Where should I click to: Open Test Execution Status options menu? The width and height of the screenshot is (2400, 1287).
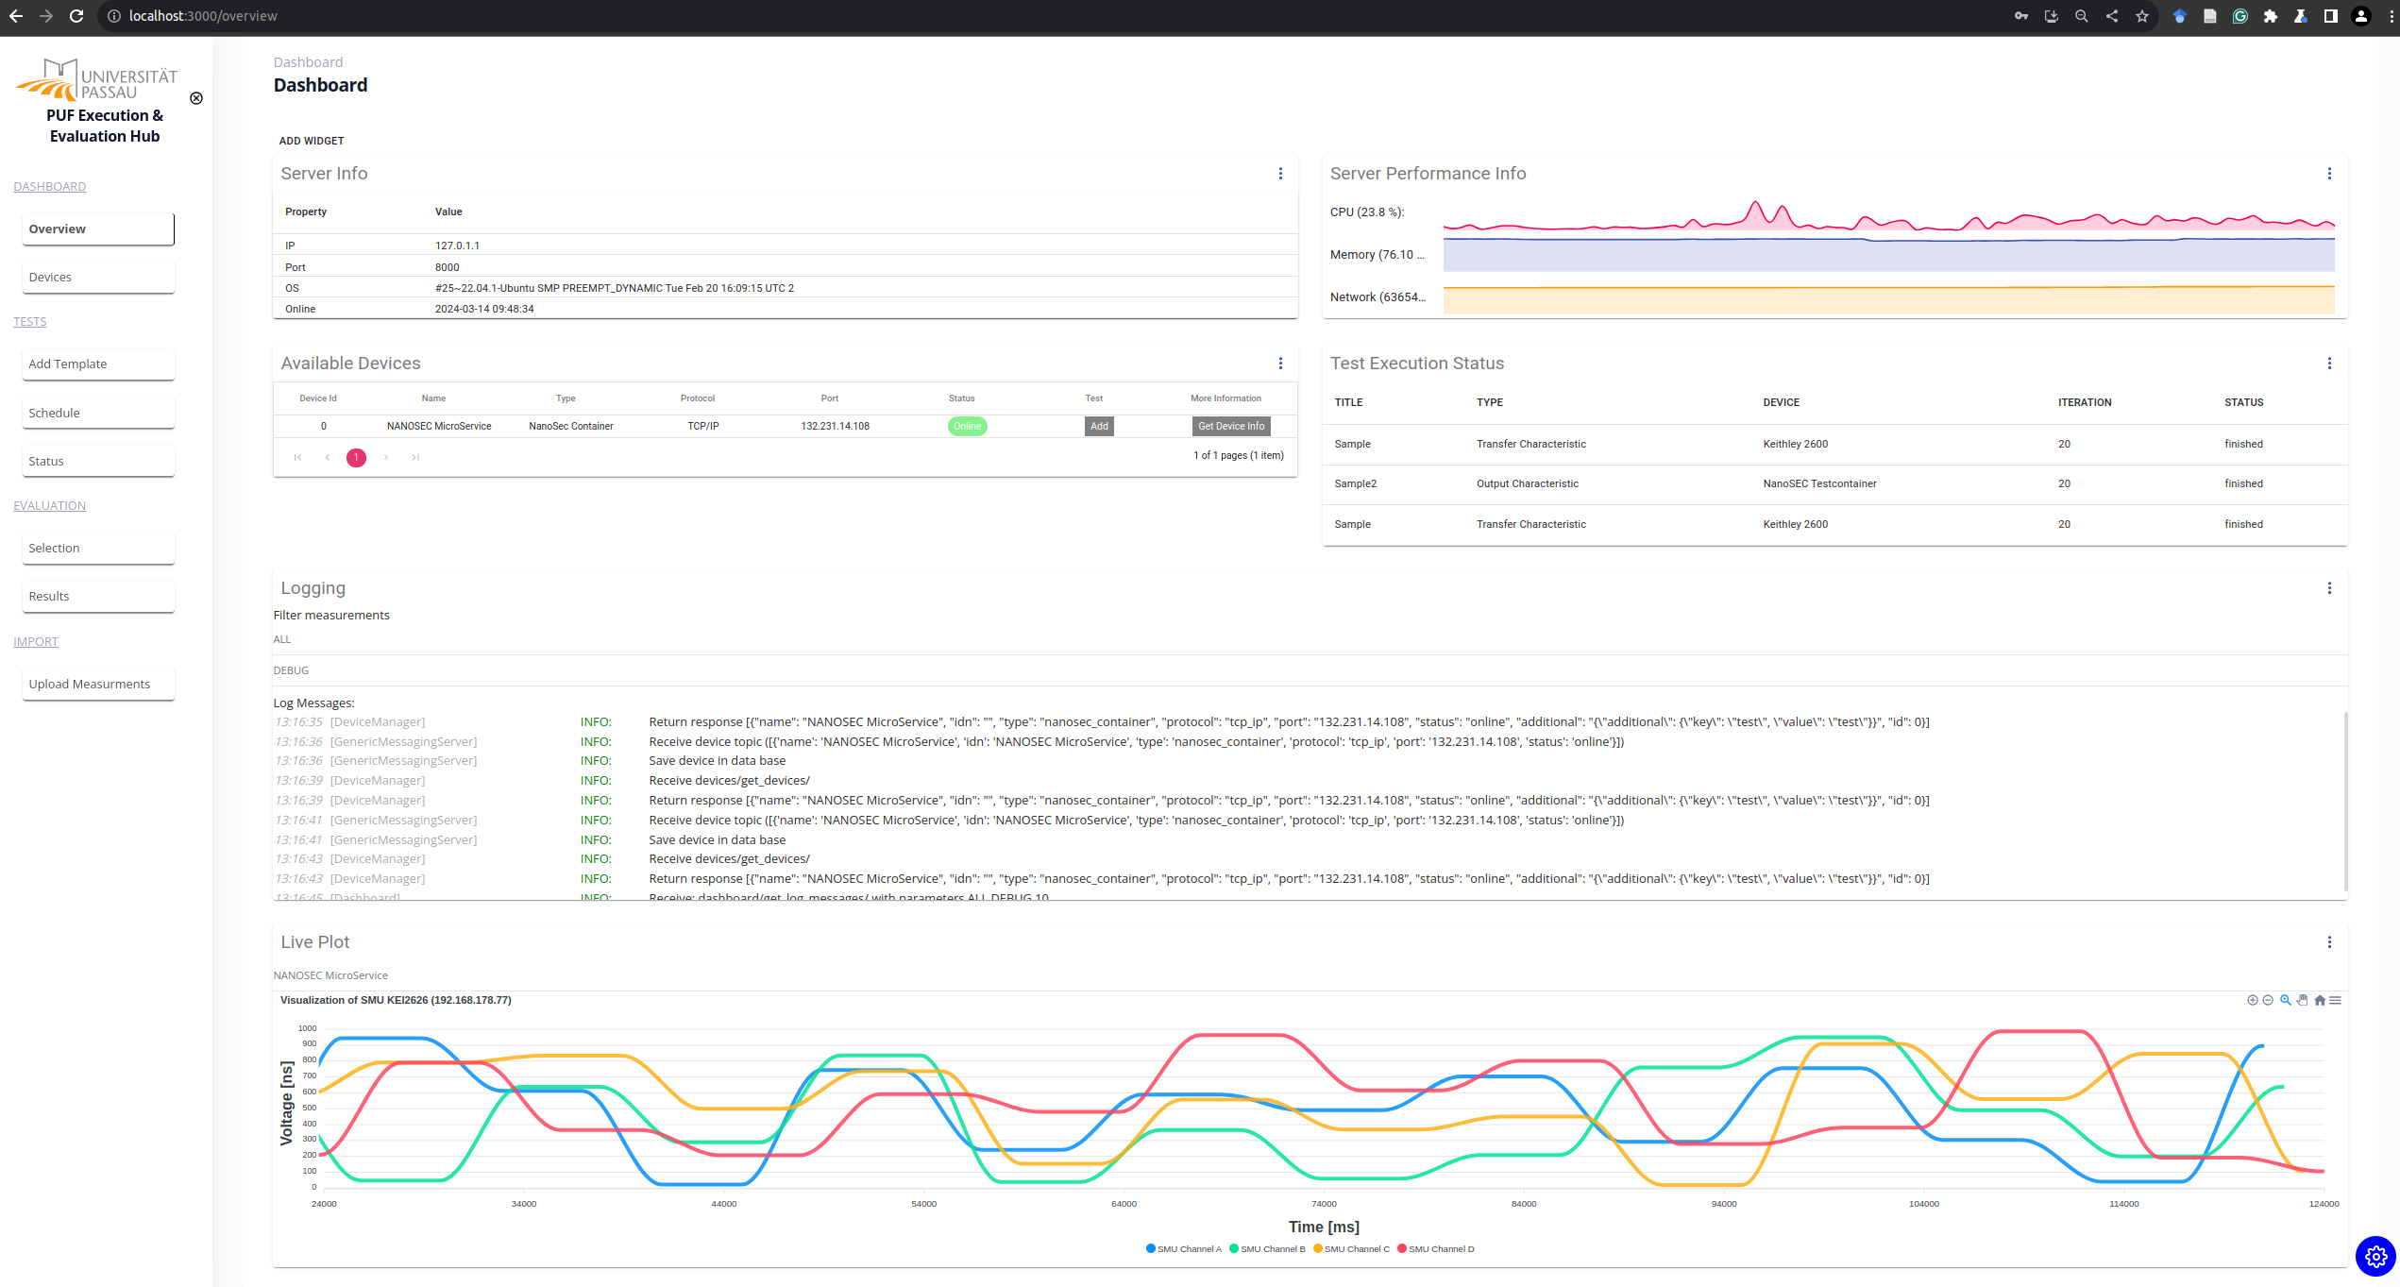point(2329,364)
